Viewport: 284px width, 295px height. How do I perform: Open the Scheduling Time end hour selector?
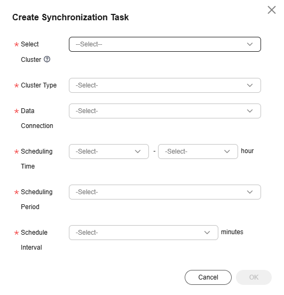tap(198, 152)
